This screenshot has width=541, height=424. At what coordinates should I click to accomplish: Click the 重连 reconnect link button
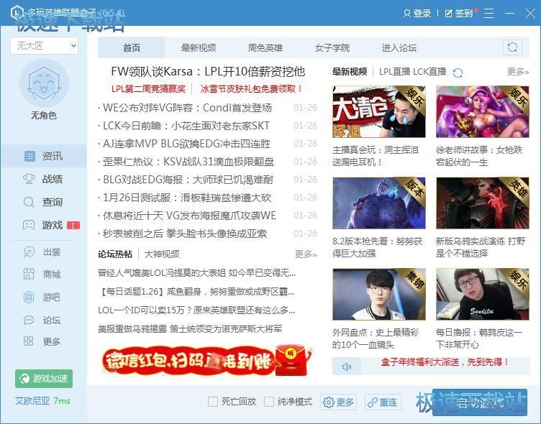pyautogui.click(x=383, y=402)
